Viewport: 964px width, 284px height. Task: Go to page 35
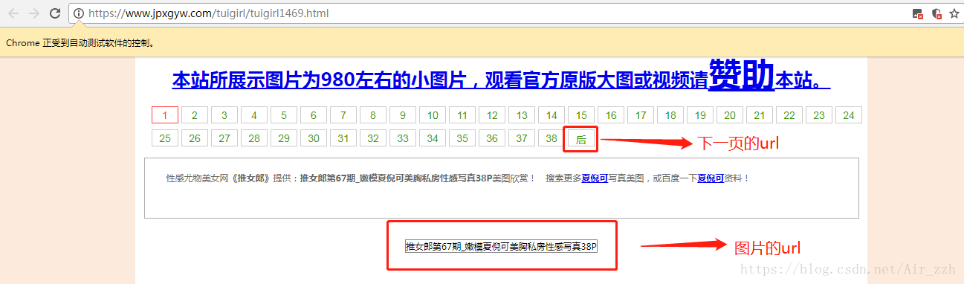(462, 138)
